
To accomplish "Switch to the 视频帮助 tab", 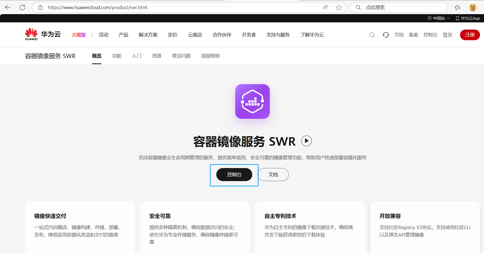I will (x=210, y=56).
